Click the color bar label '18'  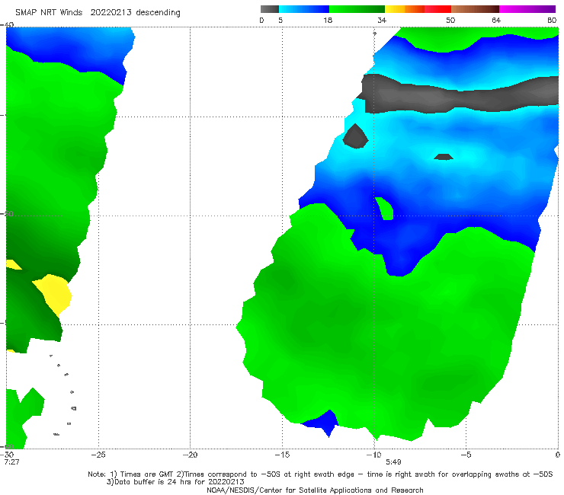(328, 20)
